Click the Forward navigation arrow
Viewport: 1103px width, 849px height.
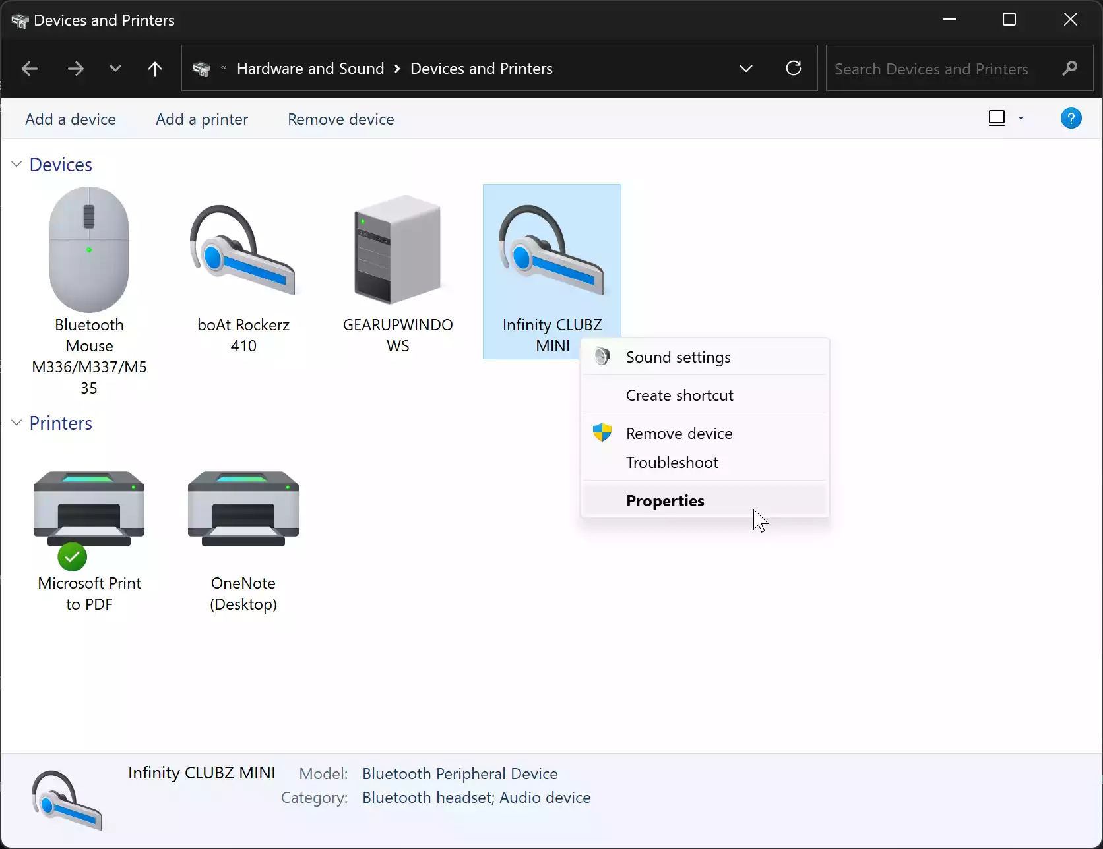(76, 69)
